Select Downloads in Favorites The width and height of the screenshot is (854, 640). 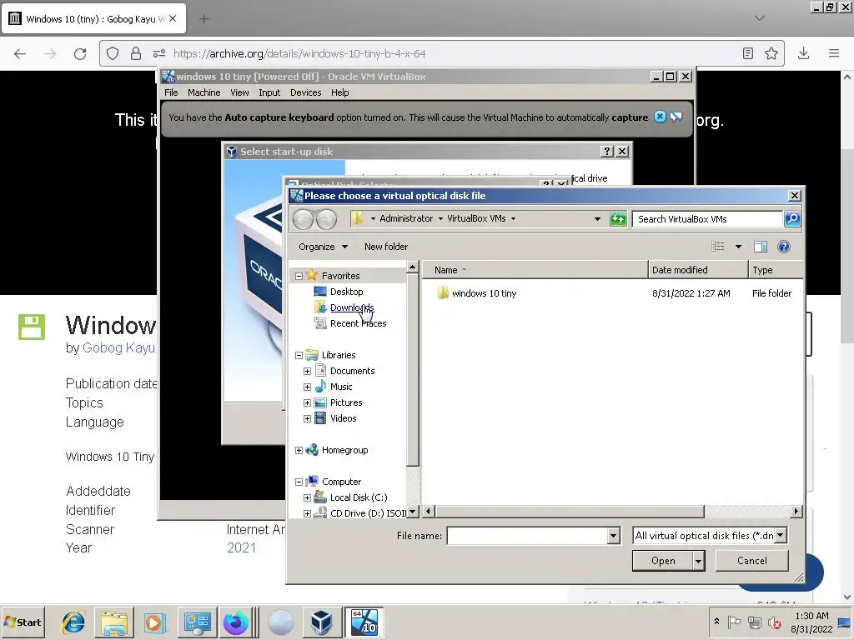click(352, 307)
